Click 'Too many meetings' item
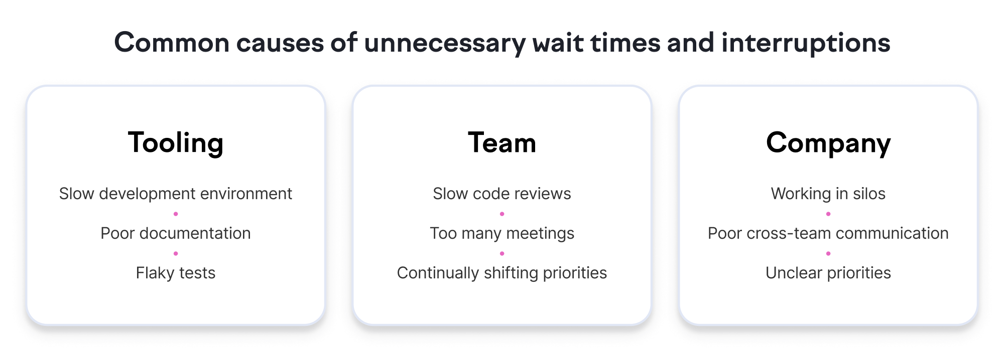 (x=502, y=234)
